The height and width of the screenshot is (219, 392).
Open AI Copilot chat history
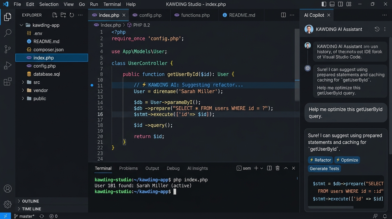pos(377,29)
